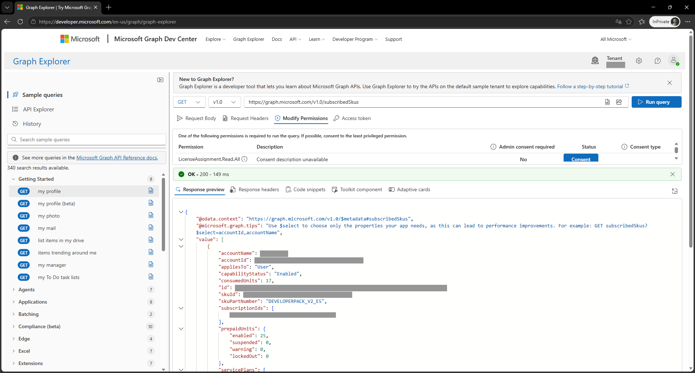Open docs icon for my mail query
695x373 pixels.
tap(151, 228)
